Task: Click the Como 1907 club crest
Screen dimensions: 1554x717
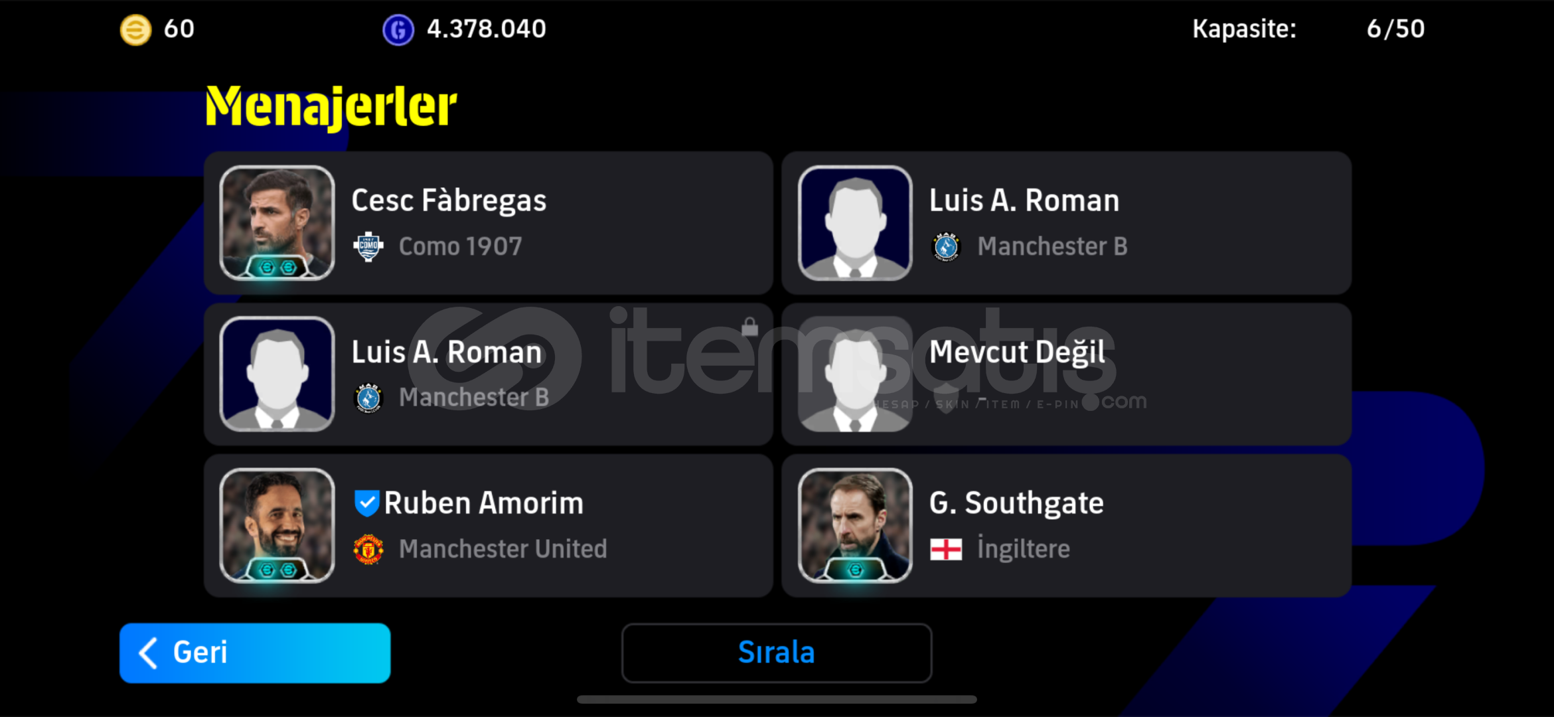Action: pos(368,247)
